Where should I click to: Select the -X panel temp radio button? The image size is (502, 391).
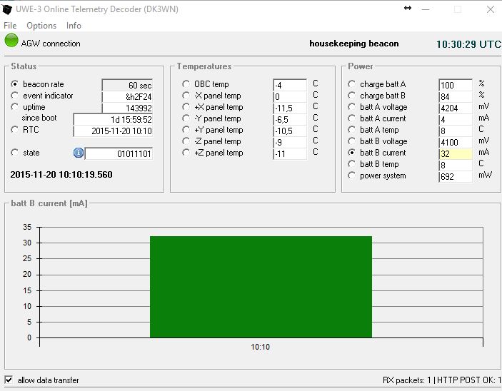(186, 96)
